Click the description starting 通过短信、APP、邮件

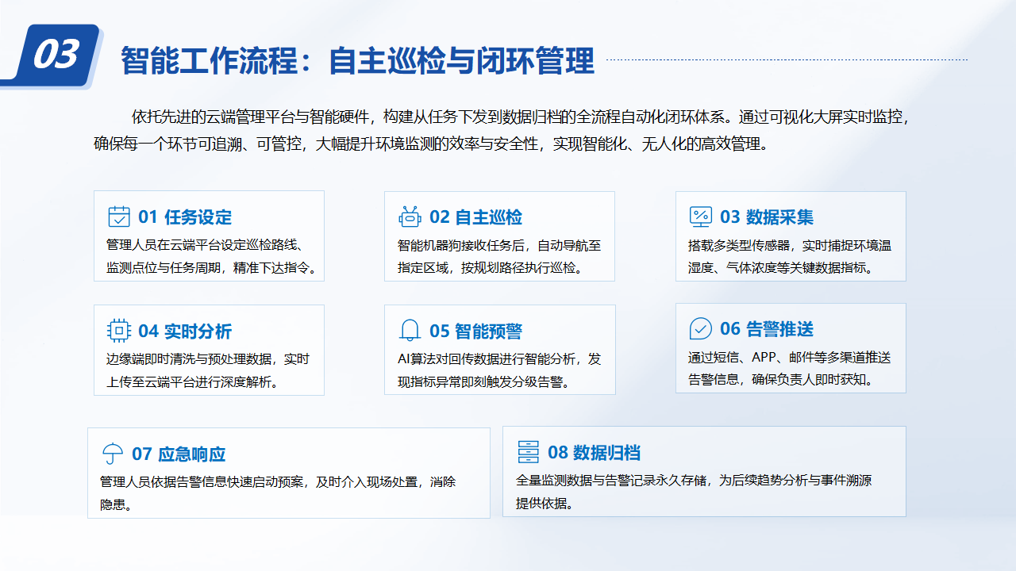point(790,368)
